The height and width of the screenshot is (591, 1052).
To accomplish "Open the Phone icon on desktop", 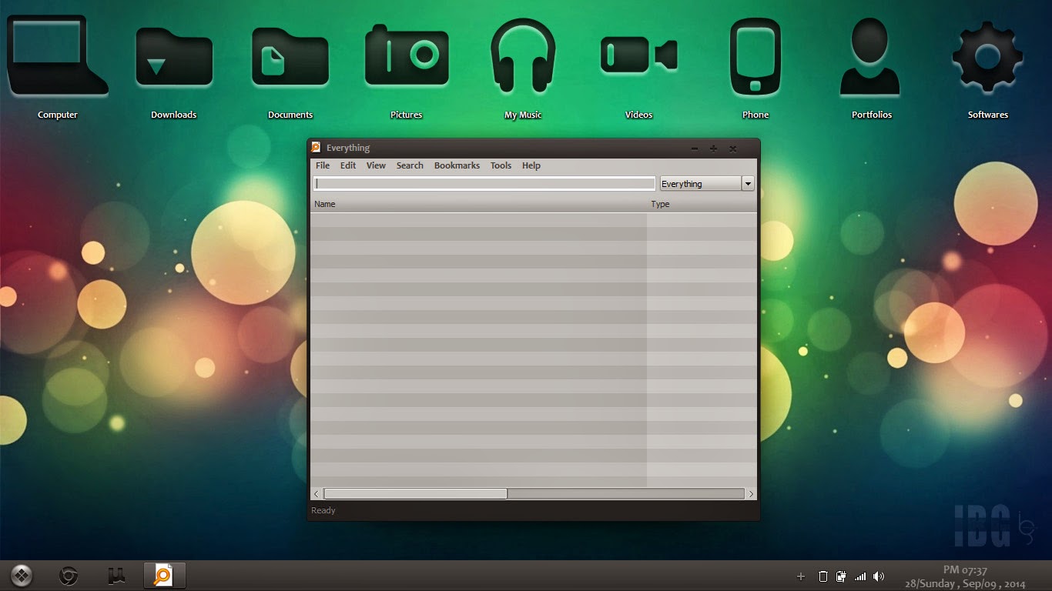I will (x=755, y=54).
